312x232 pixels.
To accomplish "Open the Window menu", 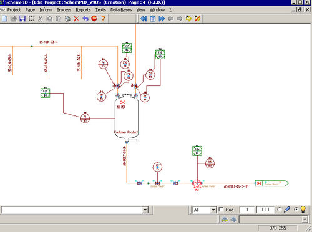I will (157, 10).
